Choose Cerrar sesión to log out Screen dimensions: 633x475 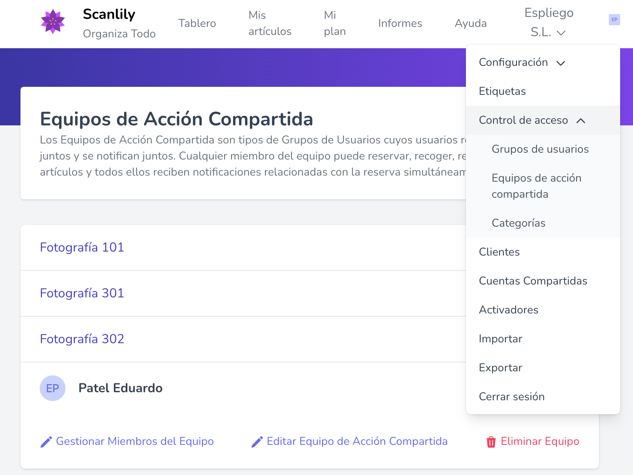512,397
